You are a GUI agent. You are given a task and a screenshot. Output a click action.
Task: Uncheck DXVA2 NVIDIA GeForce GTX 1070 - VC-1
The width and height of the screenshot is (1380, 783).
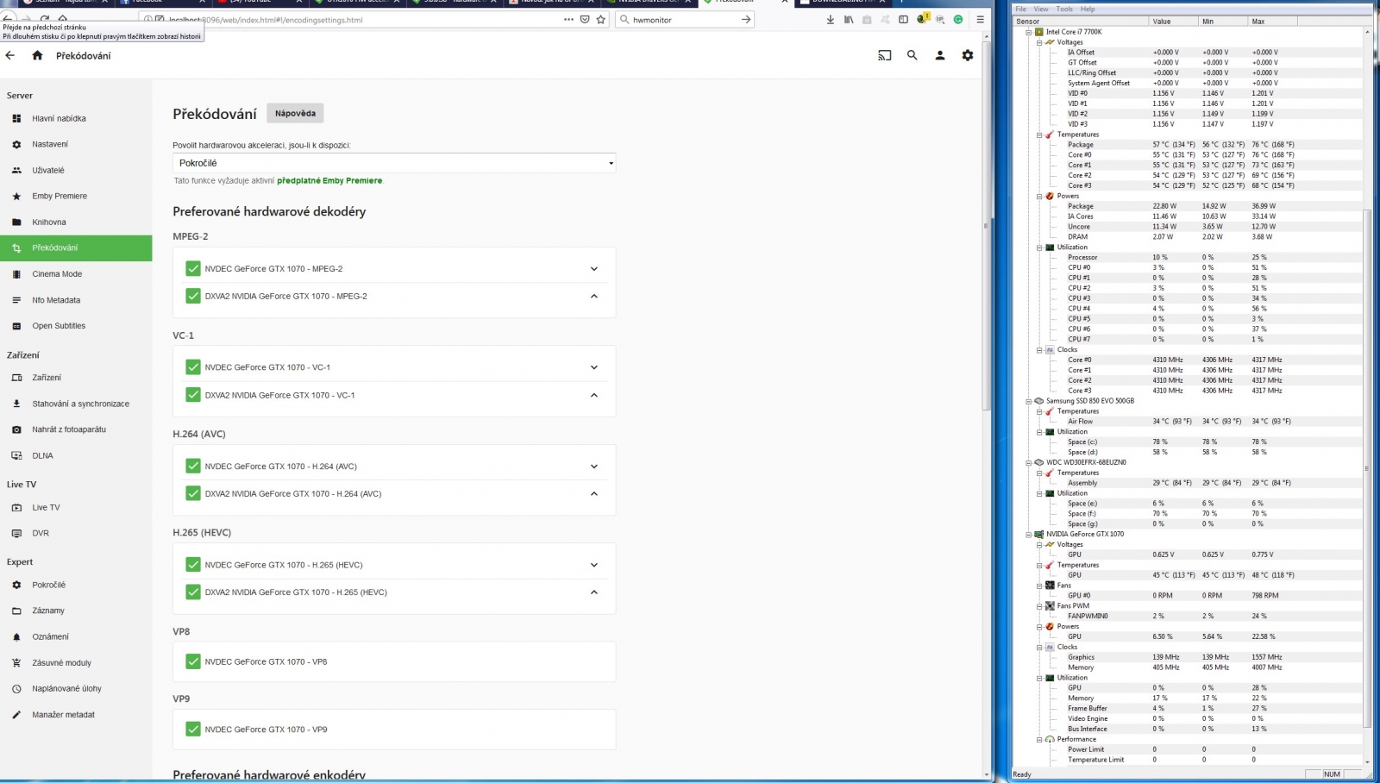[x=193, y=394]
